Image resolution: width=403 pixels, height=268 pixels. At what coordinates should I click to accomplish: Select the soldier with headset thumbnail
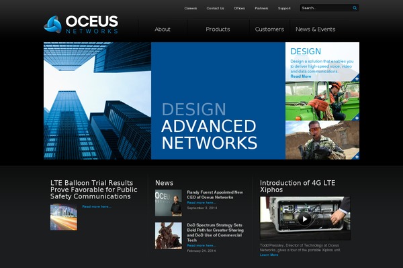click(x=322, y=140)
